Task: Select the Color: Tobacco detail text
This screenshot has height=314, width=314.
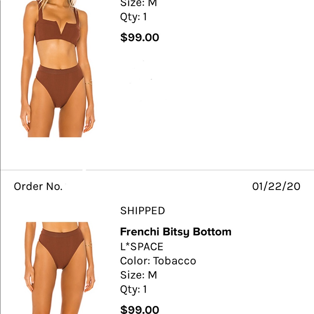Action: 158,261
